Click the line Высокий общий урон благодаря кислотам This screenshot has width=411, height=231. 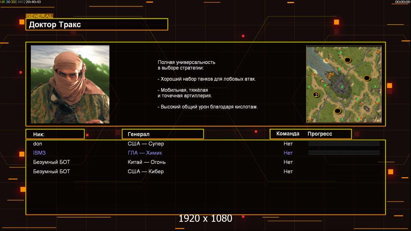click(x=207, y=107)
